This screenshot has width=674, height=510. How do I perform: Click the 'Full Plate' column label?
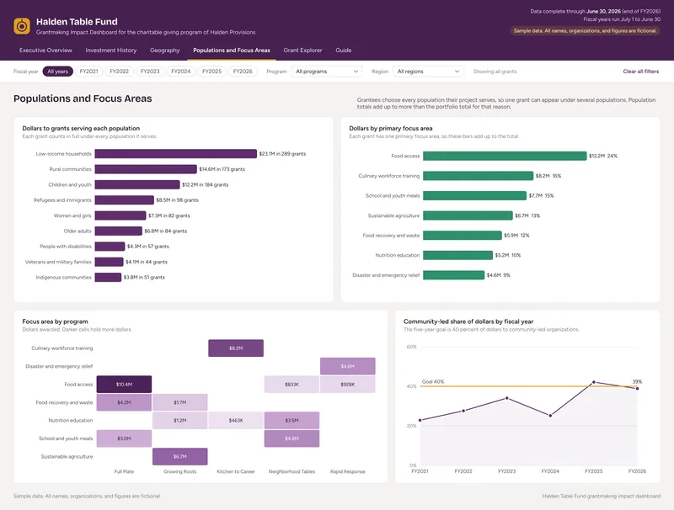[124, 471]
